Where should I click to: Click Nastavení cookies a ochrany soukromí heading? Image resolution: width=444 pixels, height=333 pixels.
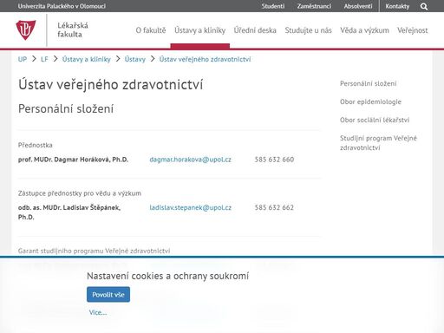click(167, 276)
